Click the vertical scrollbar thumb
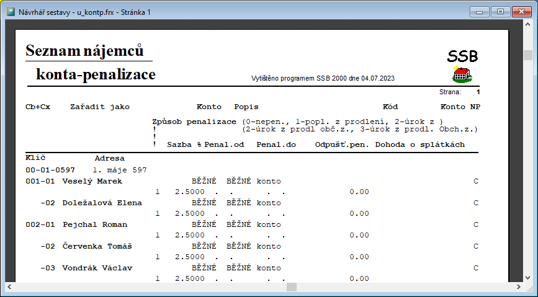Screen dimensions: 538x297 click(x=528, y=55)
